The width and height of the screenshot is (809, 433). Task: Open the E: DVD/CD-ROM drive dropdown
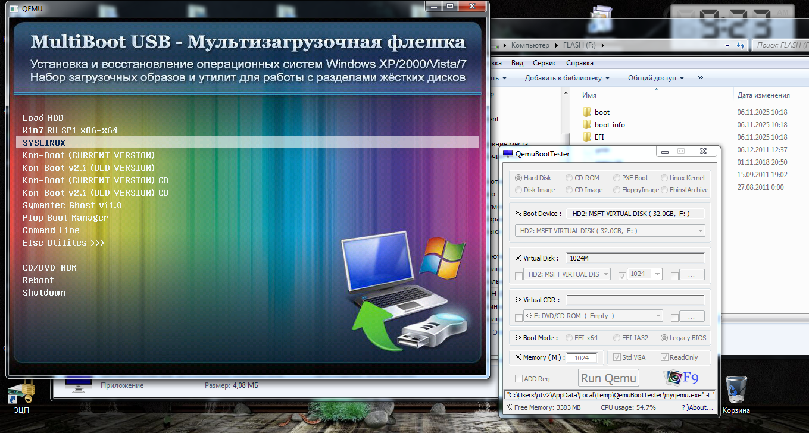pos(592,316)
